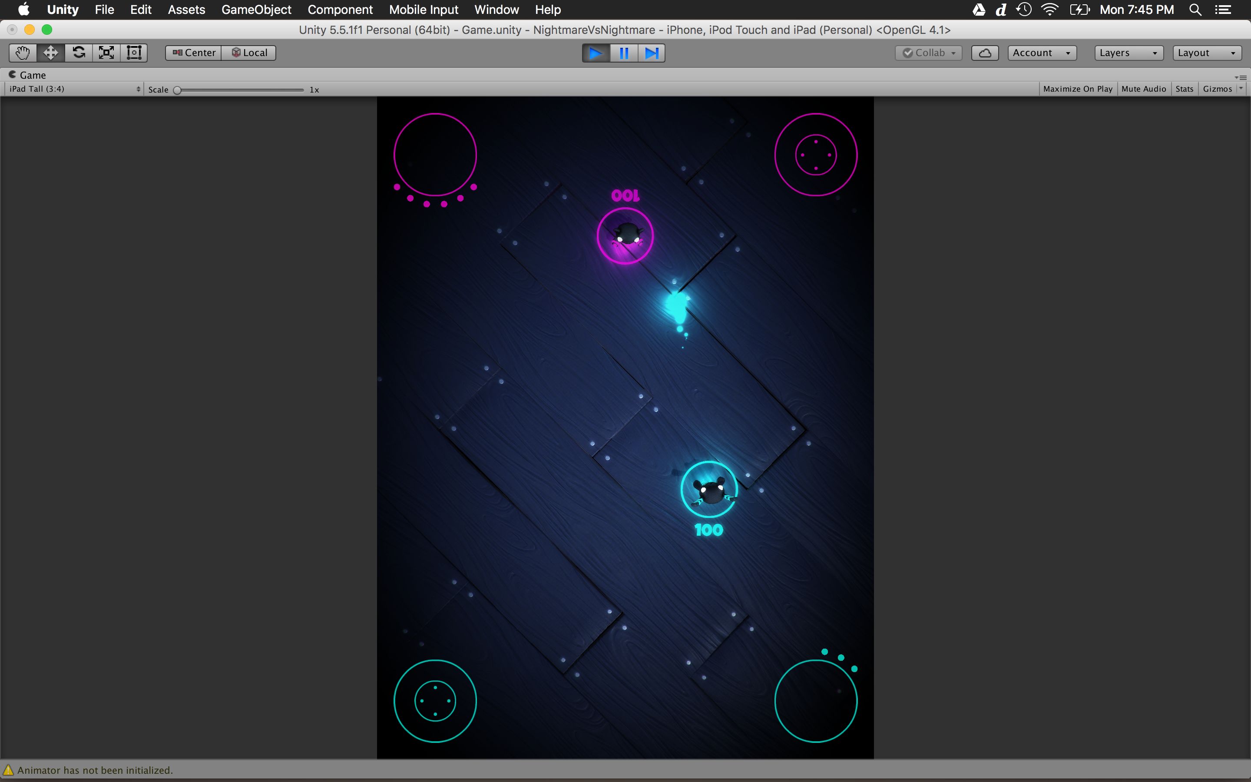Open the GameObject menu

coord(256,10)
